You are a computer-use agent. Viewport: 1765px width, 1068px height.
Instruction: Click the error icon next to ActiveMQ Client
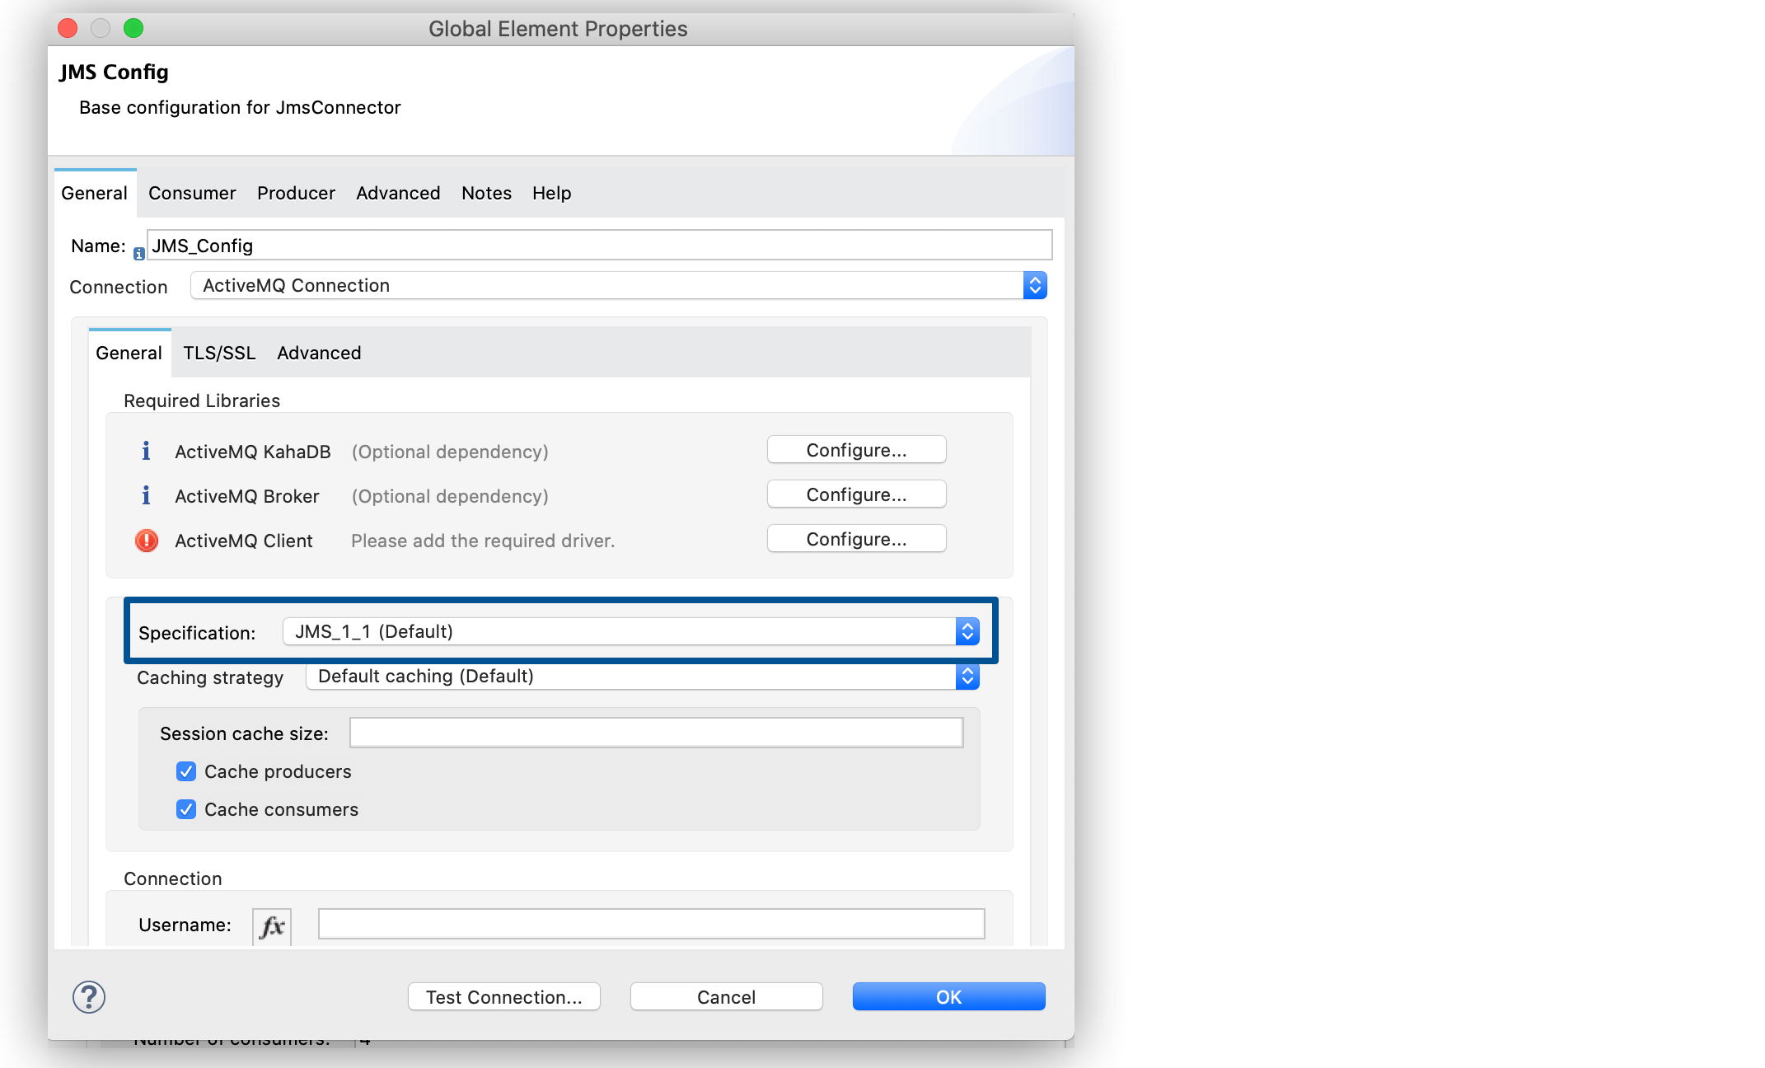click(x=146, y=541)
